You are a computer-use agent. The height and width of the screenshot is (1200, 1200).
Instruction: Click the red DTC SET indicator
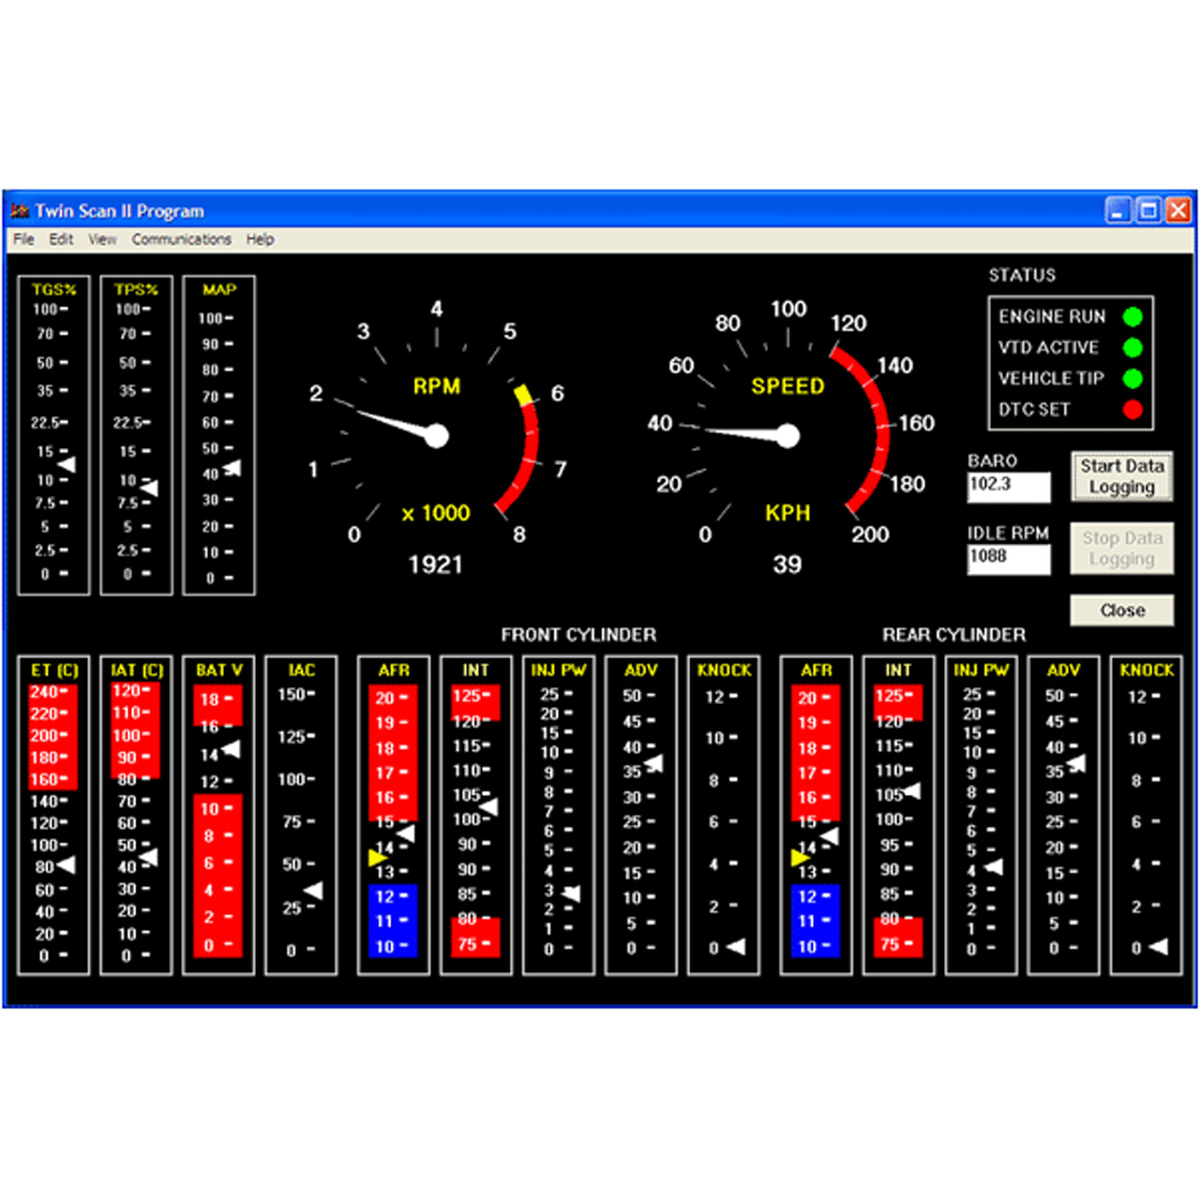coord(1132,410)
